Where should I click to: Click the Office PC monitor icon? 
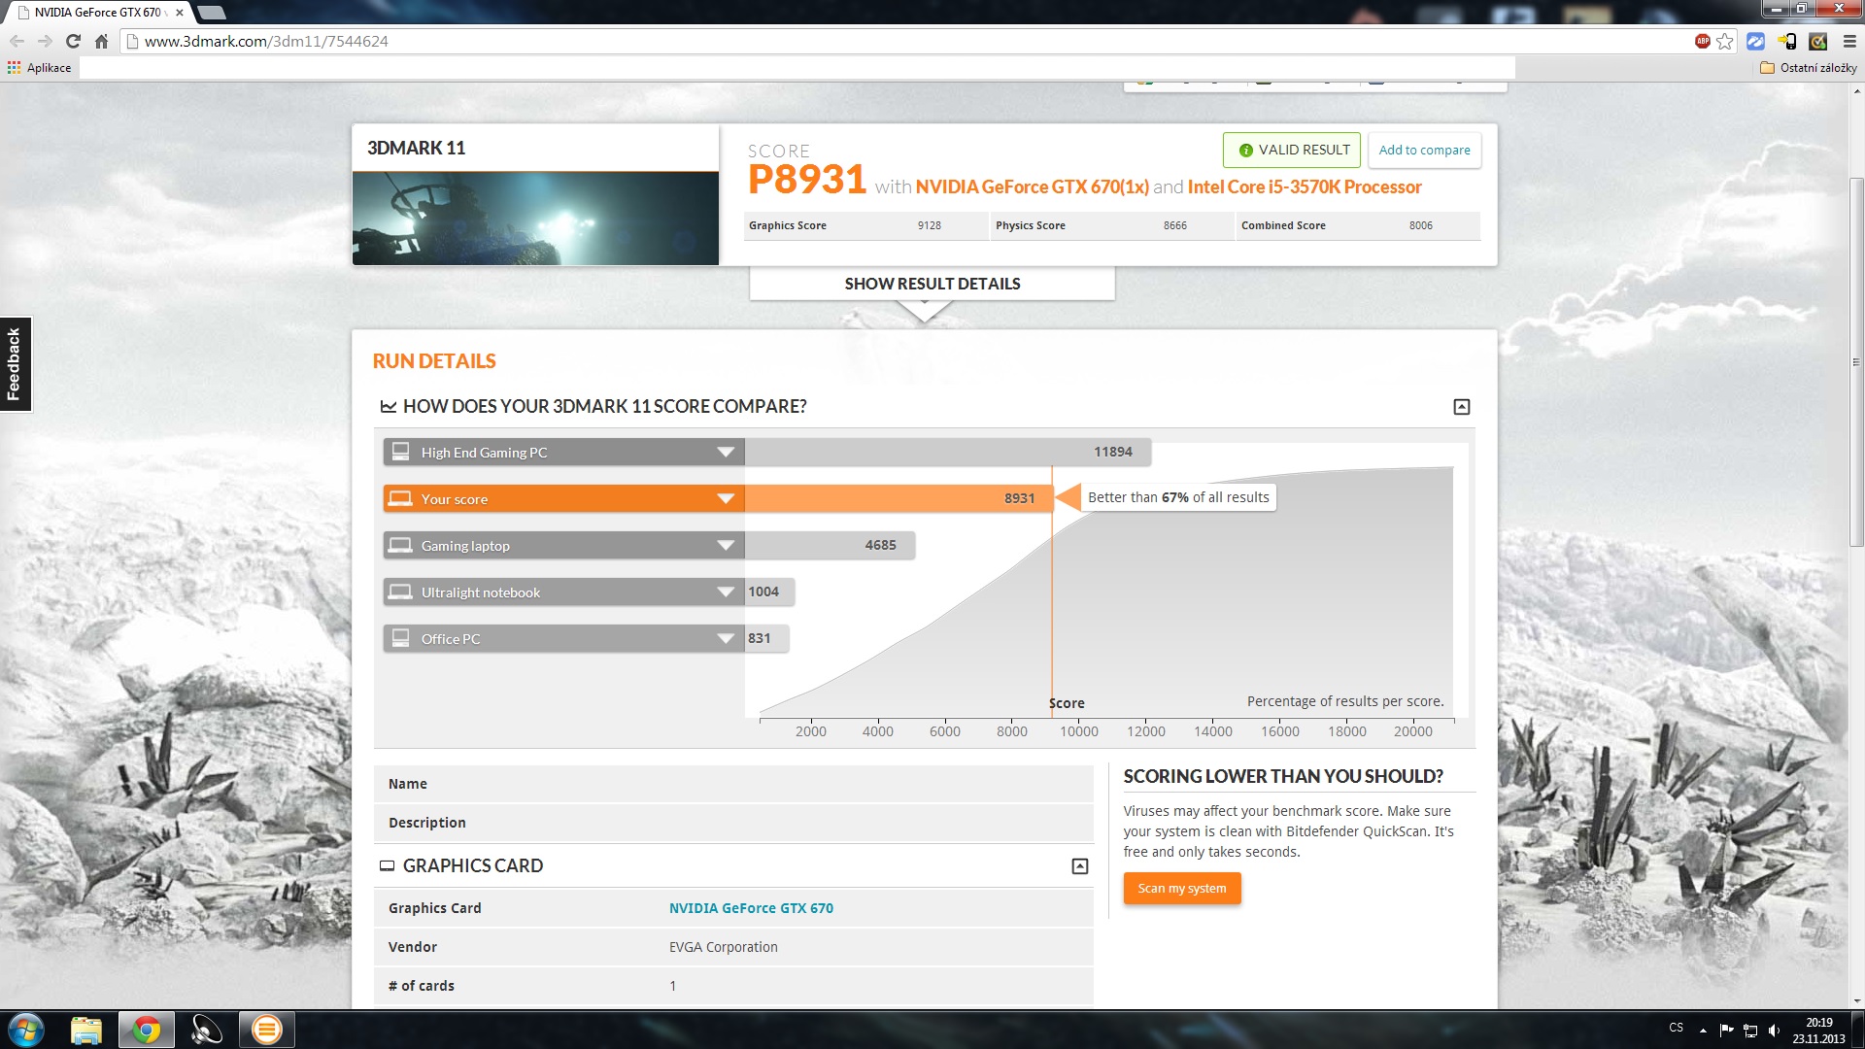coord(400,638)
